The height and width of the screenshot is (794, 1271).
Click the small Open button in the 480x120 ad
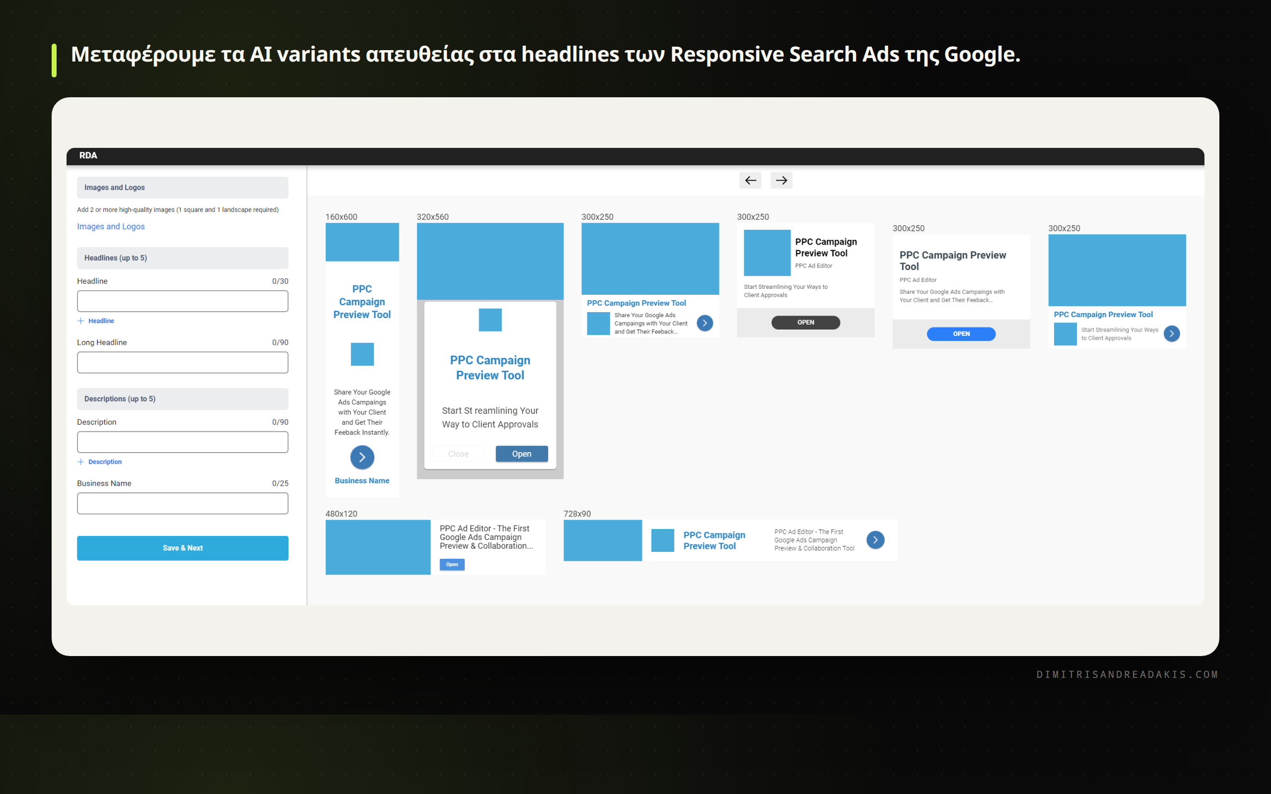(452, 565)
